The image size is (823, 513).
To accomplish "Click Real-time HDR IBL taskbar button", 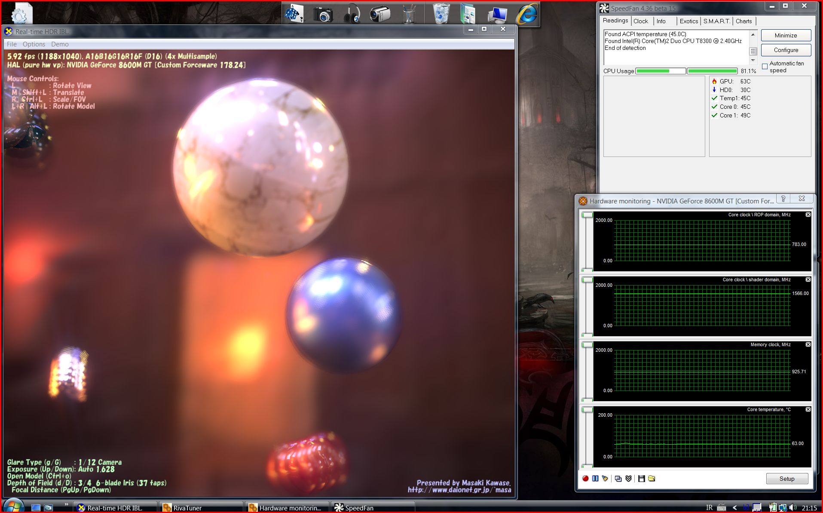I will 115,507.
